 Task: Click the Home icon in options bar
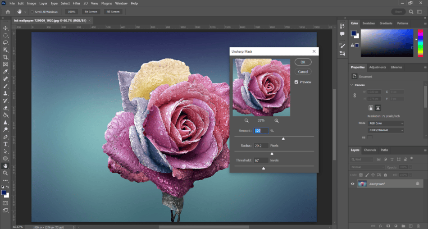pos(8,12)
